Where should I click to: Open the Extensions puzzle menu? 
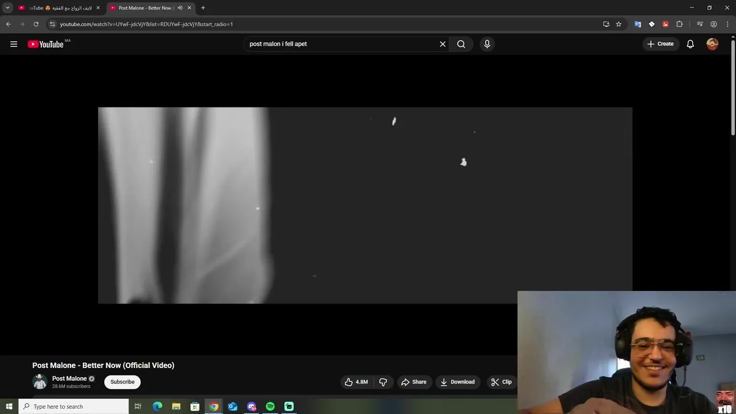tap(680, 24)
